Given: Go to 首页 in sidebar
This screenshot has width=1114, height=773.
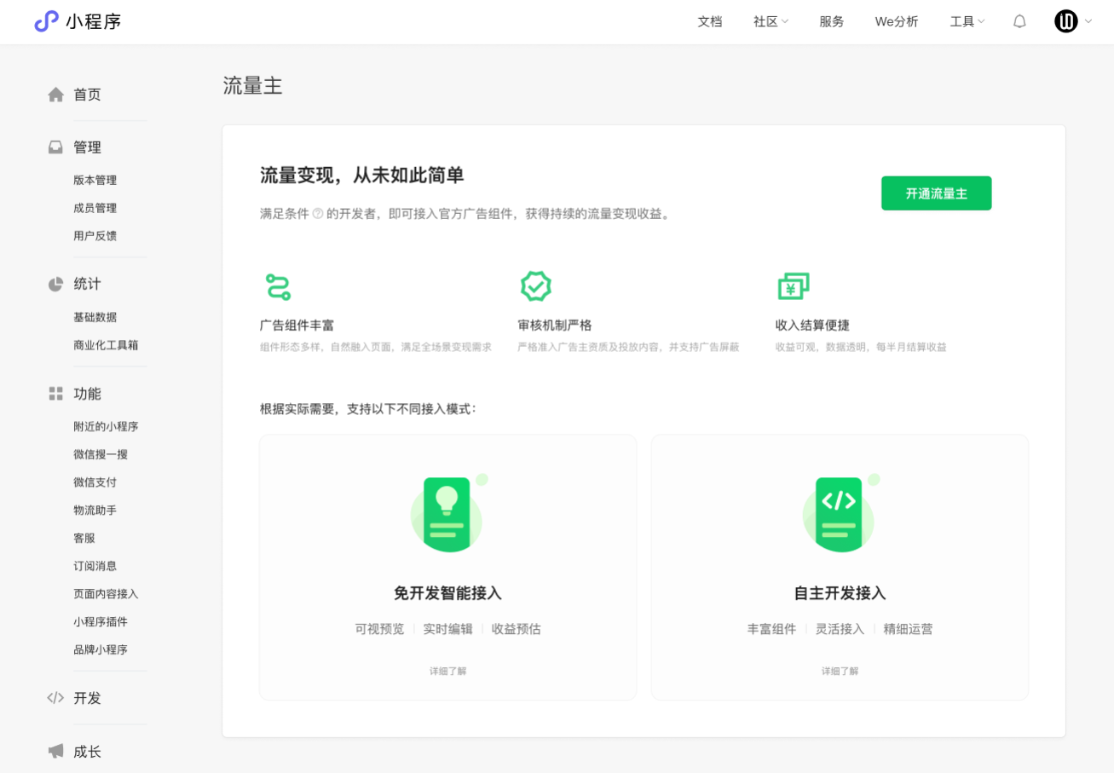Looking at the screenshot, I should pyautogui.click(x=87, y=95).
